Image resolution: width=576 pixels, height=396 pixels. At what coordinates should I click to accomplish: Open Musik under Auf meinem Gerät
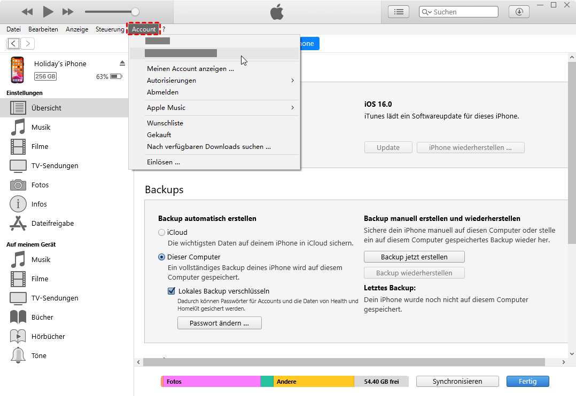(41, 259)
